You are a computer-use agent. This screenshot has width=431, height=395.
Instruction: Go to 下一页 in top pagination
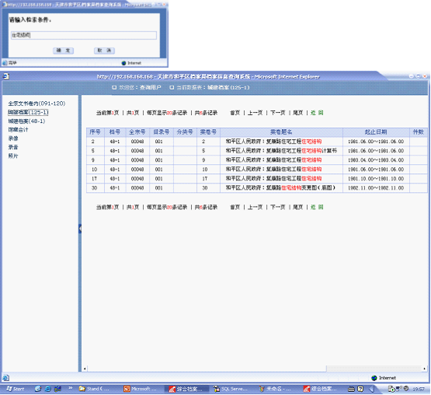pyautogui.click(x=278, y=113)
